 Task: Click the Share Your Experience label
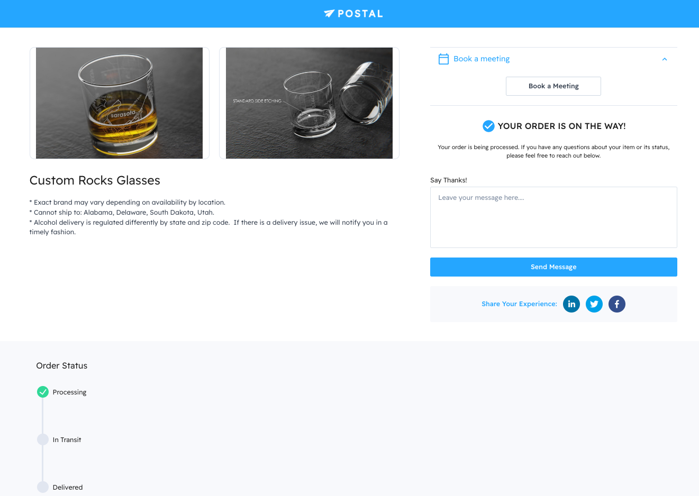pyautogui.click(x=519, y=304)
